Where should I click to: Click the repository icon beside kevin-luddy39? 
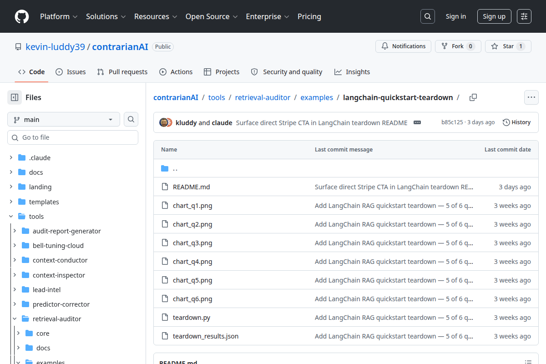[18, 47]
